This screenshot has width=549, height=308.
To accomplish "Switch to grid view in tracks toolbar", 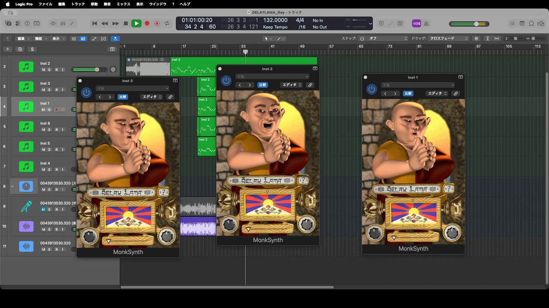I will point(74,38).
